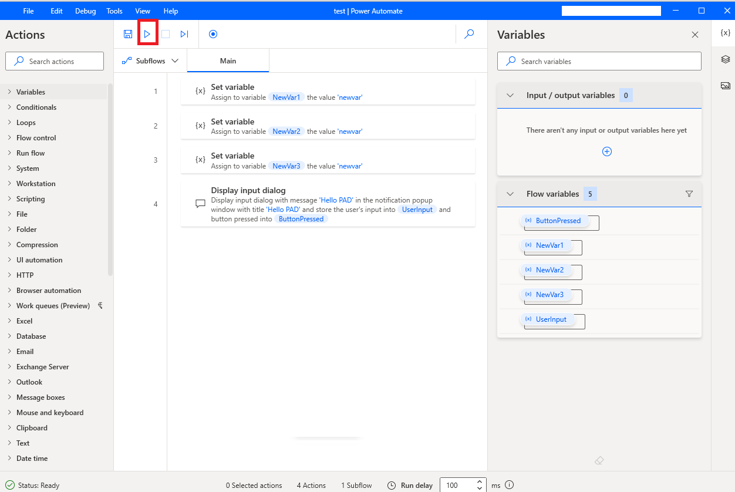
Task: Collapse Input / output variables section
Action: [x=510, y=95]
